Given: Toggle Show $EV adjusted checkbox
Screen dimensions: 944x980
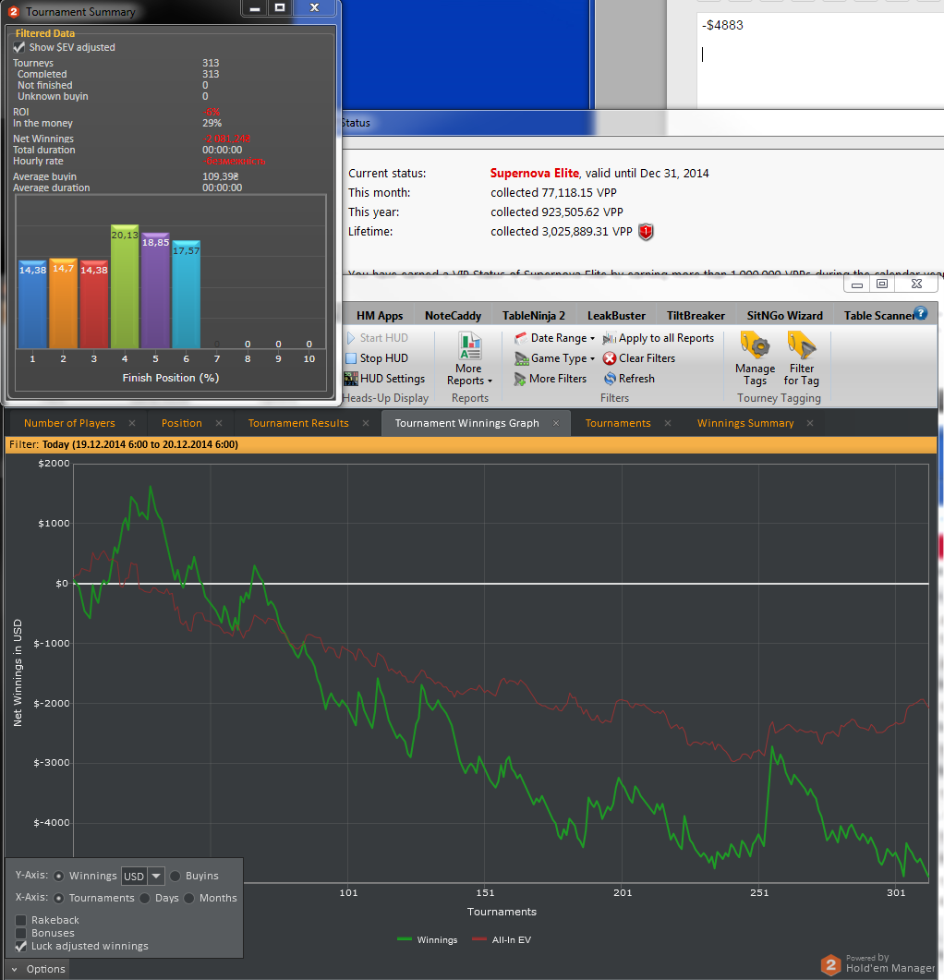Looking at the screenshot, I should coord(18,47).
